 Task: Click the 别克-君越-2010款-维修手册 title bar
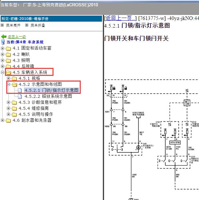click(51, 19)
